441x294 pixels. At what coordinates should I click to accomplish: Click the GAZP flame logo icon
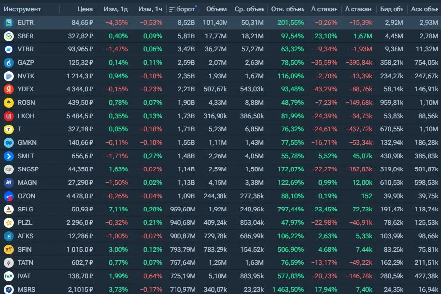9,63
